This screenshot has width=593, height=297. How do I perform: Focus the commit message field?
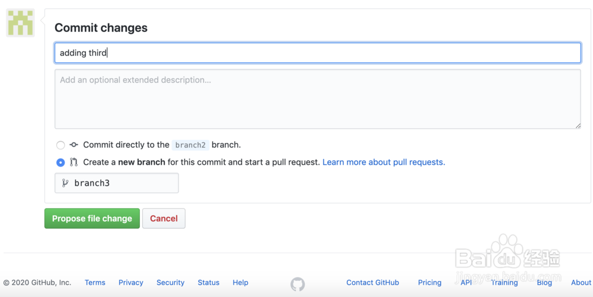(x=317, y=53)
